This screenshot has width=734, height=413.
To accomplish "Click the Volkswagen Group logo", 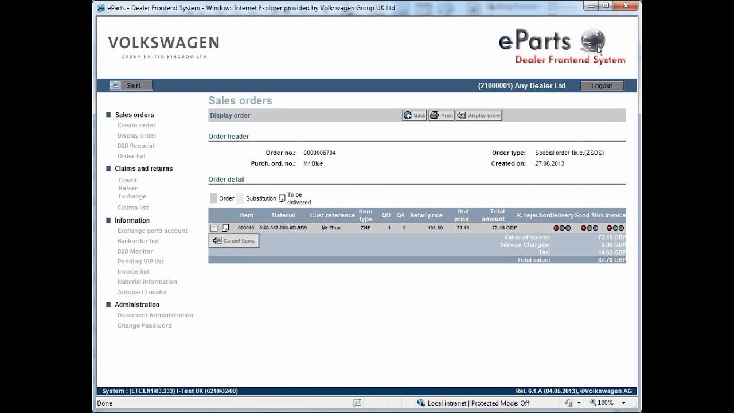I will (x=163, y=46).
